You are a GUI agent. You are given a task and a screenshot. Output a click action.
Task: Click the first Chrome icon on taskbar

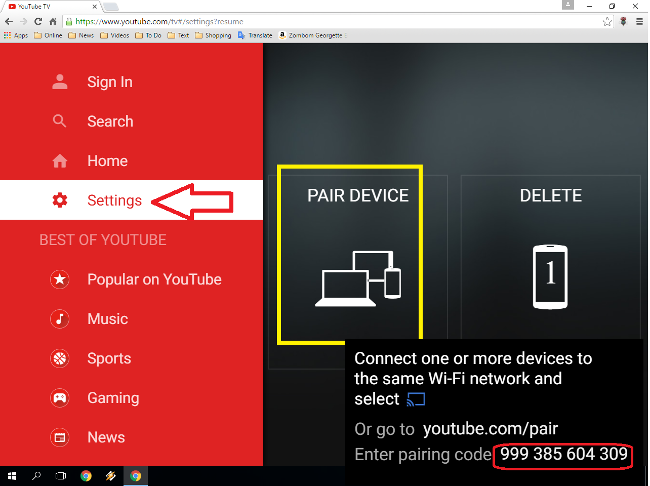pyautogui.click(x=86, y=476)
